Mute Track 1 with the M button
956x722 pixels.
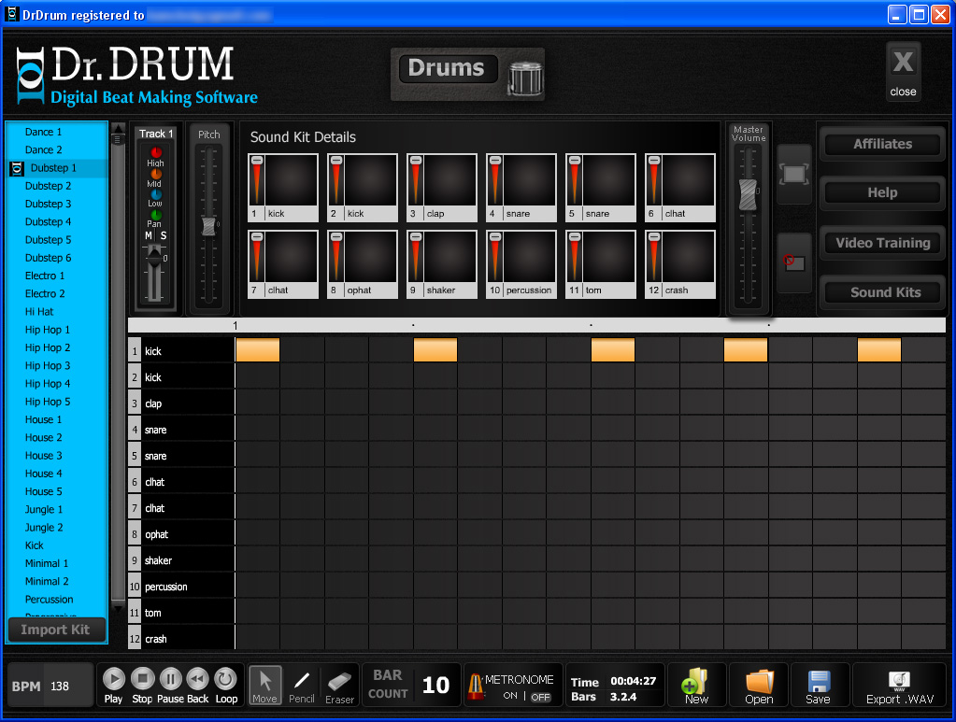point(149,235)
